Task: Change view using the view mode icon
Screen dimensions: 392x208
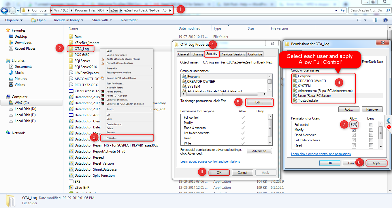Action: pos(359,20)
